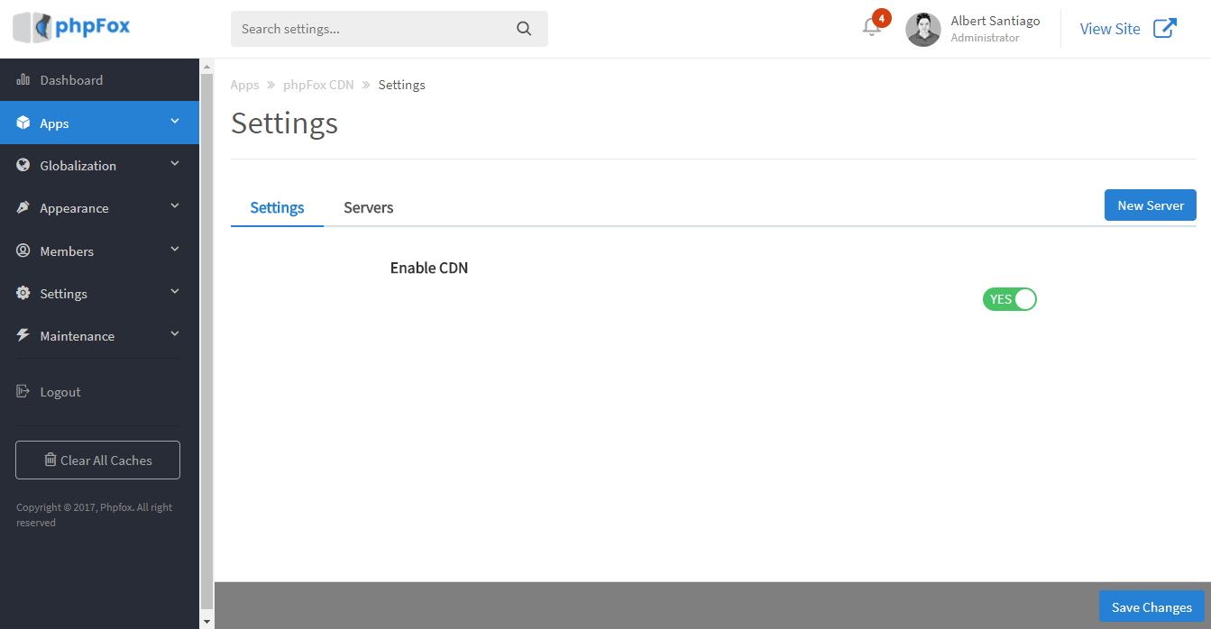Click the trash icon in Clear All Caches
This screenshot has height=629, width=1211.
(50, 460)
